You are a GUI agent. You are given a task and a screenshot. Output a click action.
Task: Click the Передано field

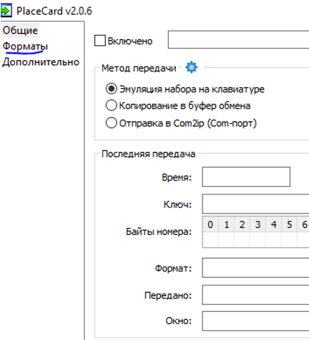256,295
